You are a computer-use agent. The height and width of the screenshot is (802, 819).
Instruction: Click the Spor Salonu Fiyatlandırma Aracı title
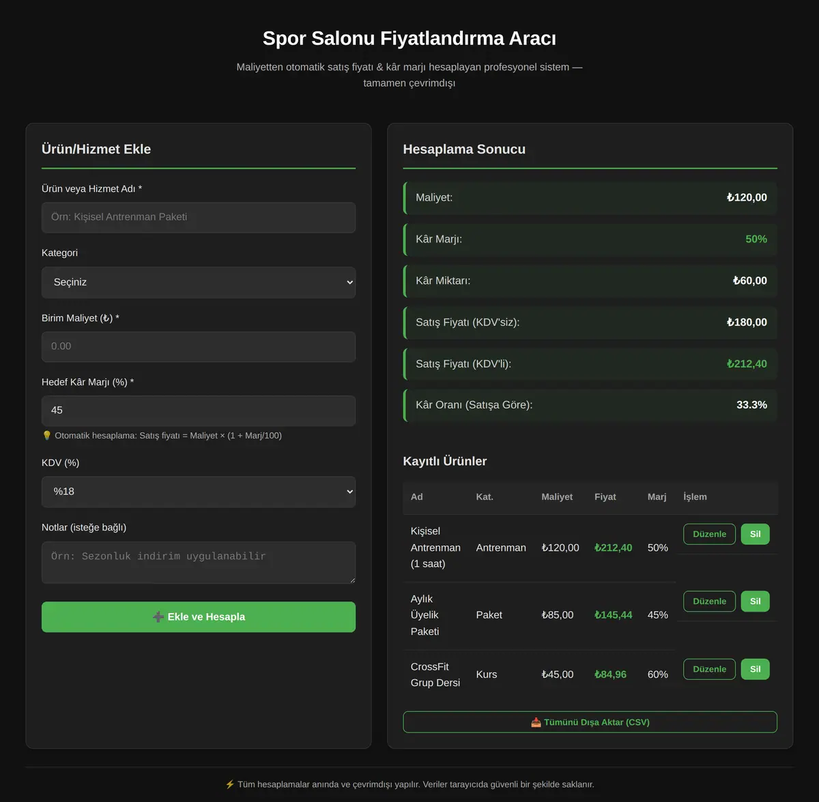409,38
